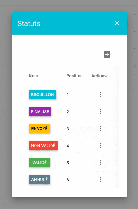Select position value 3 in Envoyé row

click(68, 129)
